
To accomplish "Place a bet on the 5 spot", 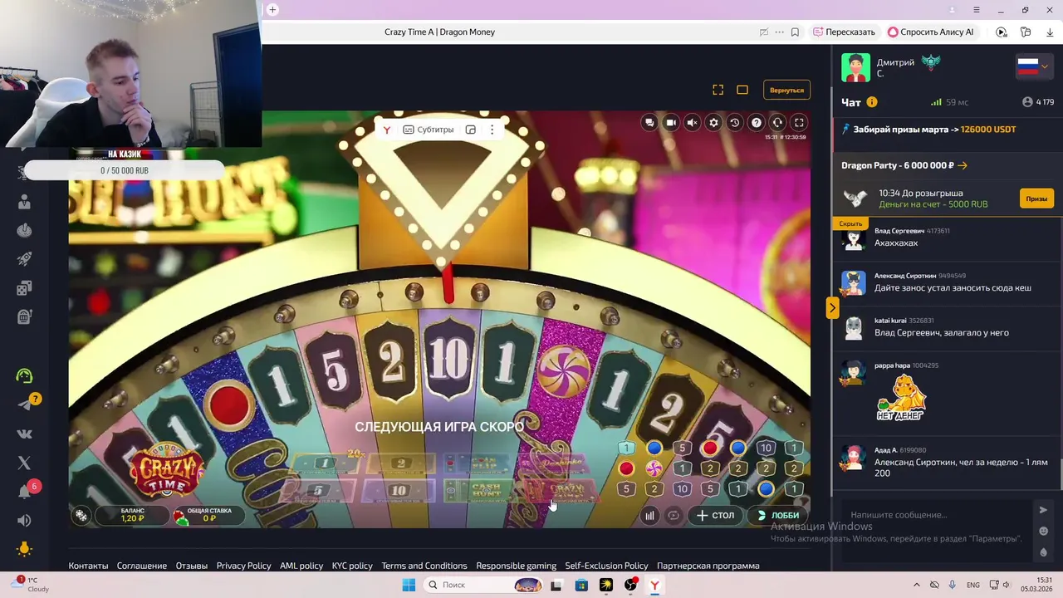I will click(317, 491).
